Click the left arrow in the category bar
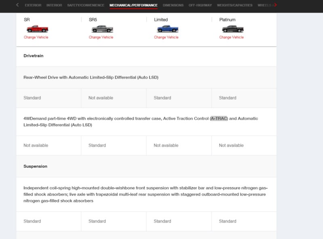Image resolution: width=323 pixels, height=239 pixels. [x=17, y=5]
